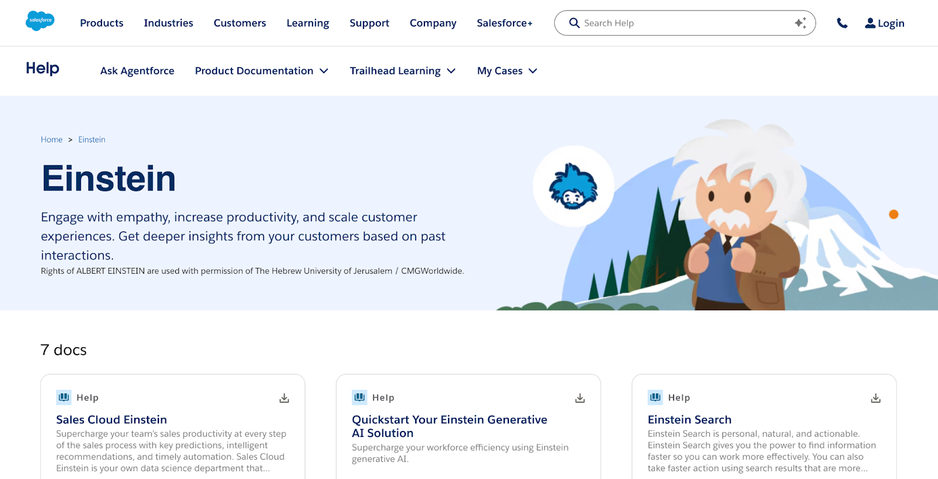Open the Company menu

(433, 23)
